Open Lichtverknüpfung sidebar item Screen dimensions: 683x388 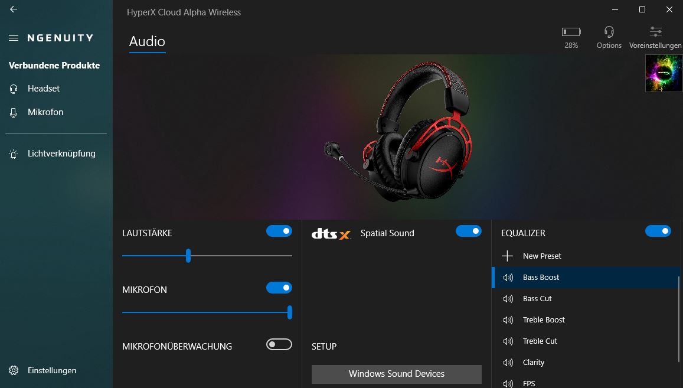(61, 154)
